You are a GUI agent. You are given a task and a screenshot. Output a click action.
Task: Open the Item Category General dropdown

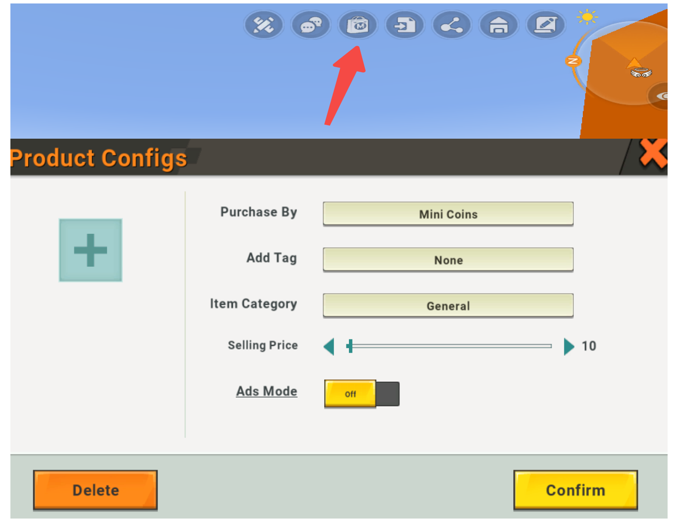click(x=448, y=306)
